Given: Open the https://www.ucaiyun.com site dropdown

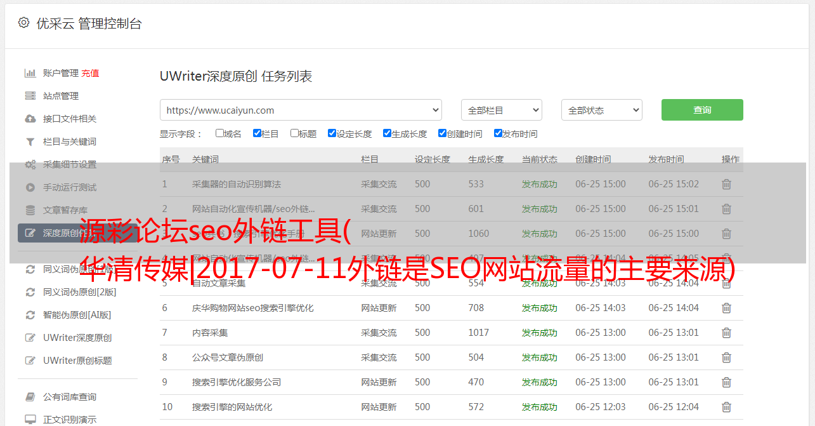Looking at the screenshot, I should [x=301, y=110].
